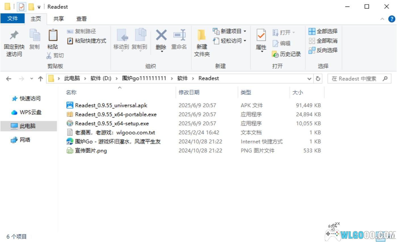Screen dimensions: 397x242
Task: Click the Pin to Quick Access icon
Action: click(x=14, y=35)
